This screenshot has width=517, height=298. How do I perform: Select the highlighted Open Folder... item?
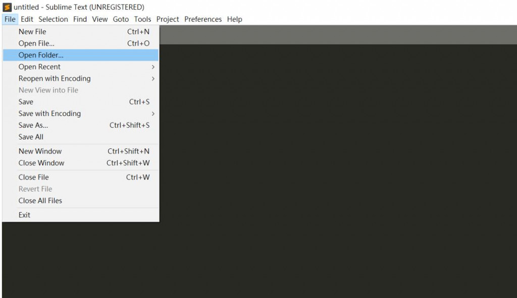pos(80,55)
